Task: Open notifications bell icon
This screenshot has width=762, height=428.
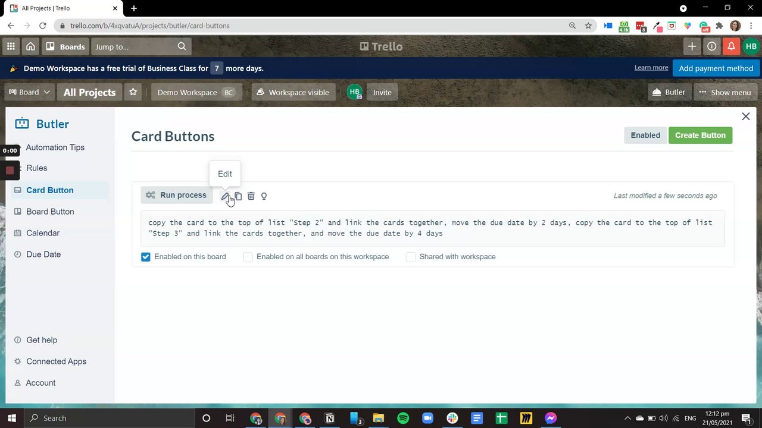Action: [732, 46]
